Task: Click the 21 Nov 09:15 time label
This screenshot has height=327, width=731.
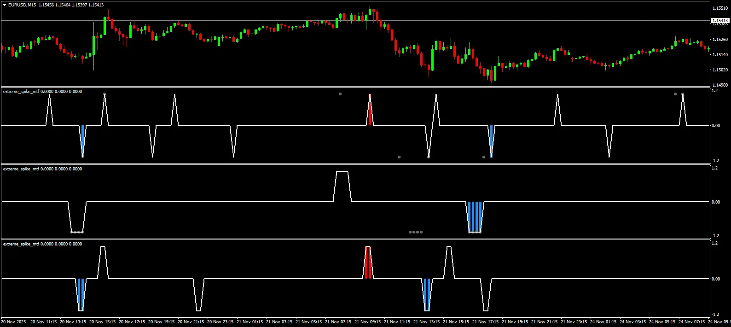Action: (x=367, y=322)
